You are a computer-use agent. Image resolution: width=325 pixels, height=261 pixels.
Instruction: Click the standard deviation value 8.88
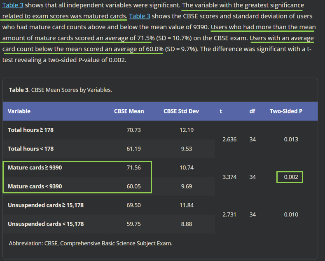coord(187,224)
